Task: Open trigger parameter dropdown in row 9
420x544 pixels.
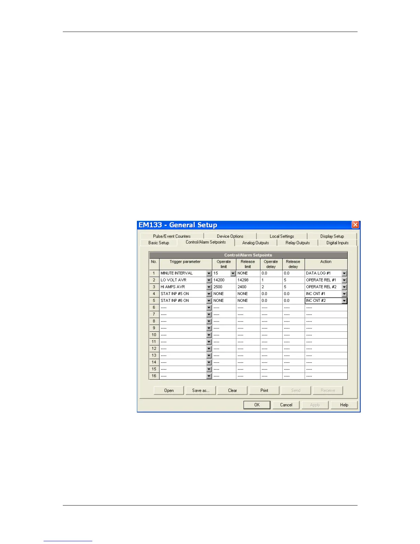Action: (x=209, y=328)
